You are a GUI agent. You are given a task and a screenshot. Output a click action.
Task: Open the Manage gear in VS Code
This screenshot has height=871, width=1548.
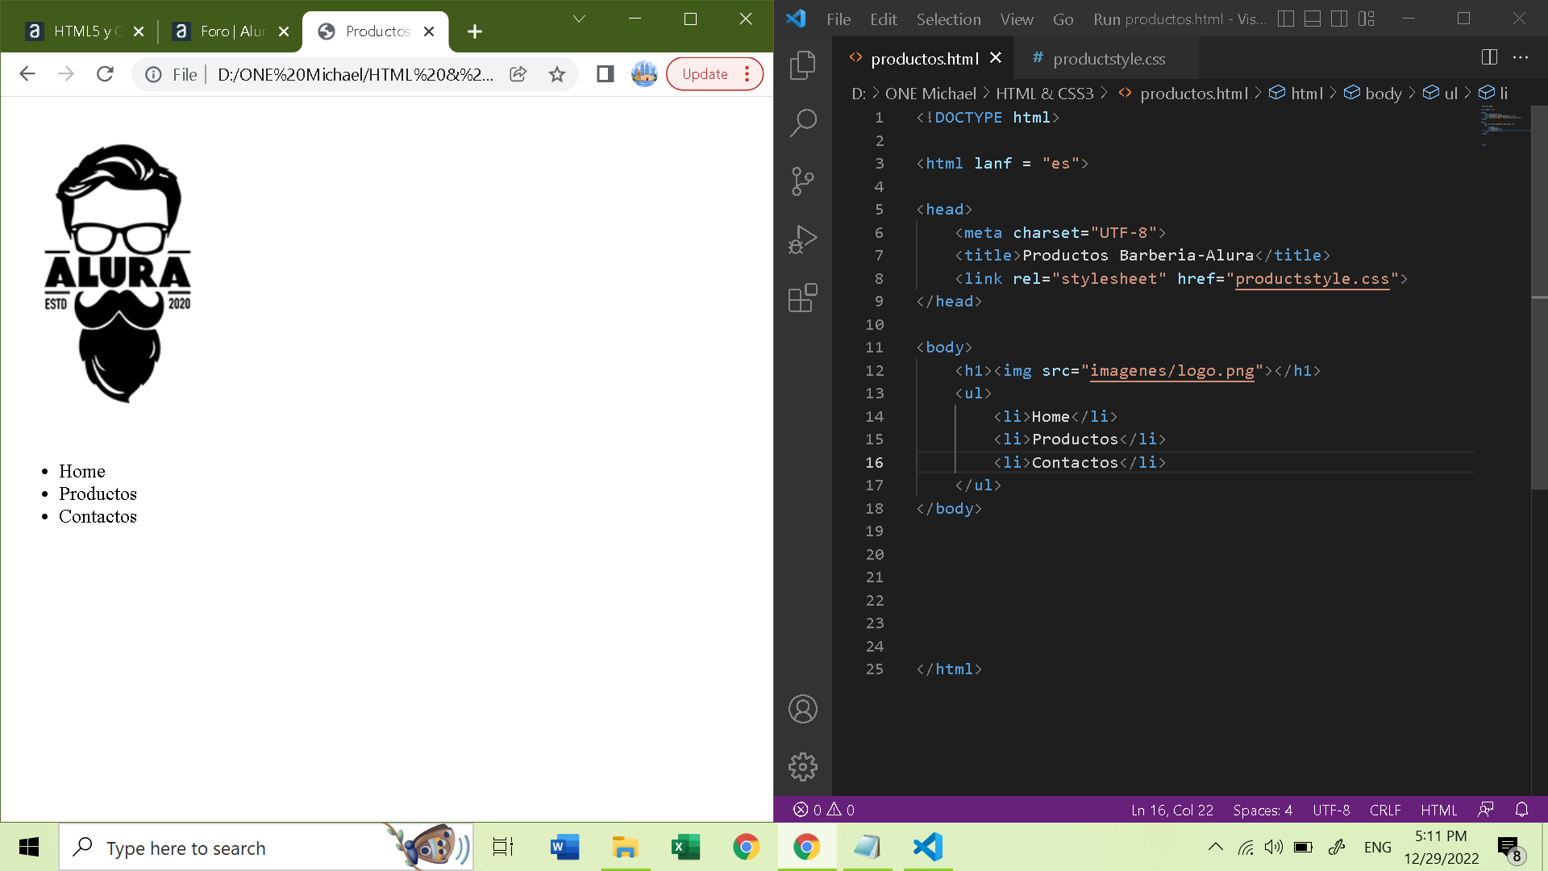[x=802, y=767]
